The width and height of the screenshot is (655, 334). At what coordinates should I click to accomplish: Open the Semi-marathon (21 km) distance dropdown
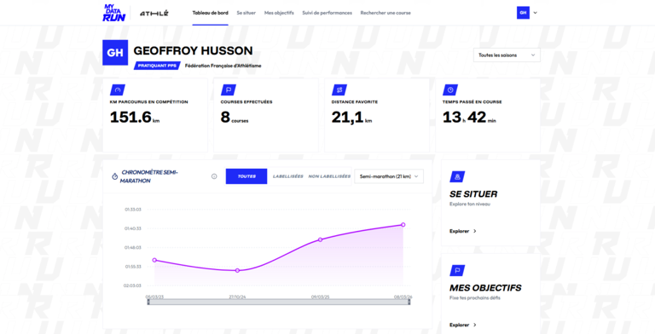point(389,176)
